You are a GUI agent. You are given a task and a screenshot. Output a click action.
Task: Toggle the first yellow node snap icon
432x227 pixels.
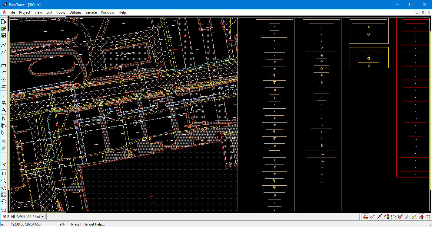(x=407, y=217)
